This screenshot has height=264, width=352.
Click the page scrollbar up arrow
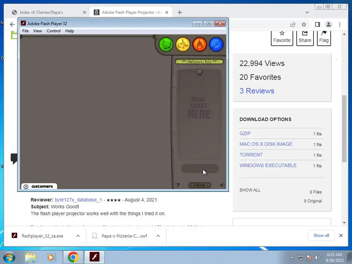344,34
